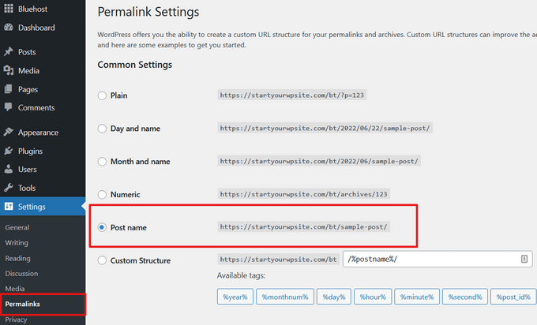The image size is (537, 325).
Task: Open the Media library icon in sidebar
Action: 9,70
